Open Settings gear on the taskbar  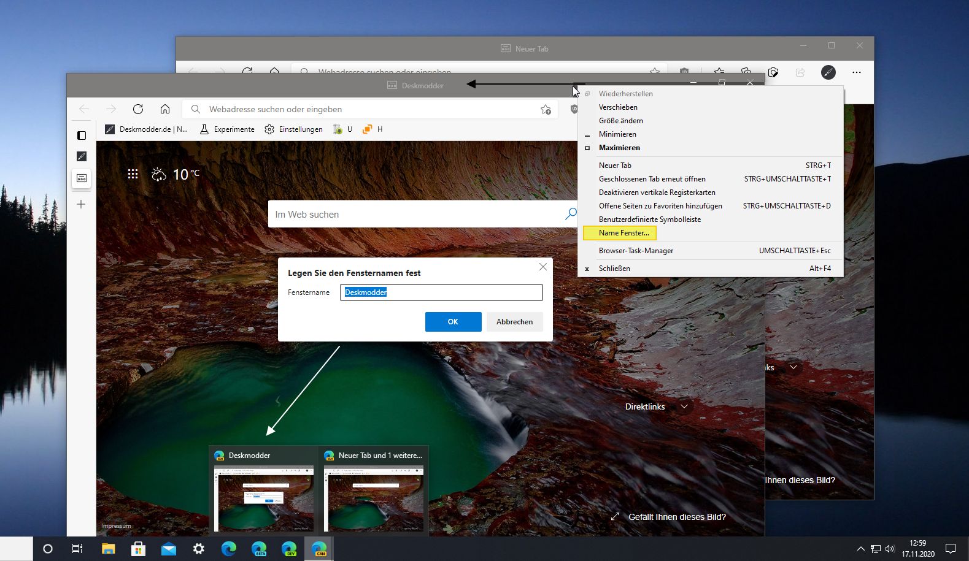point(199,549)
